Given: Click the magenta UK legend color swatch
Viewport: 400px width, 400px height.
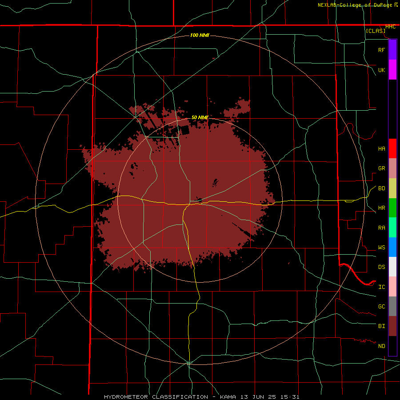Looking at the screenshot, I should pos(392,70).
